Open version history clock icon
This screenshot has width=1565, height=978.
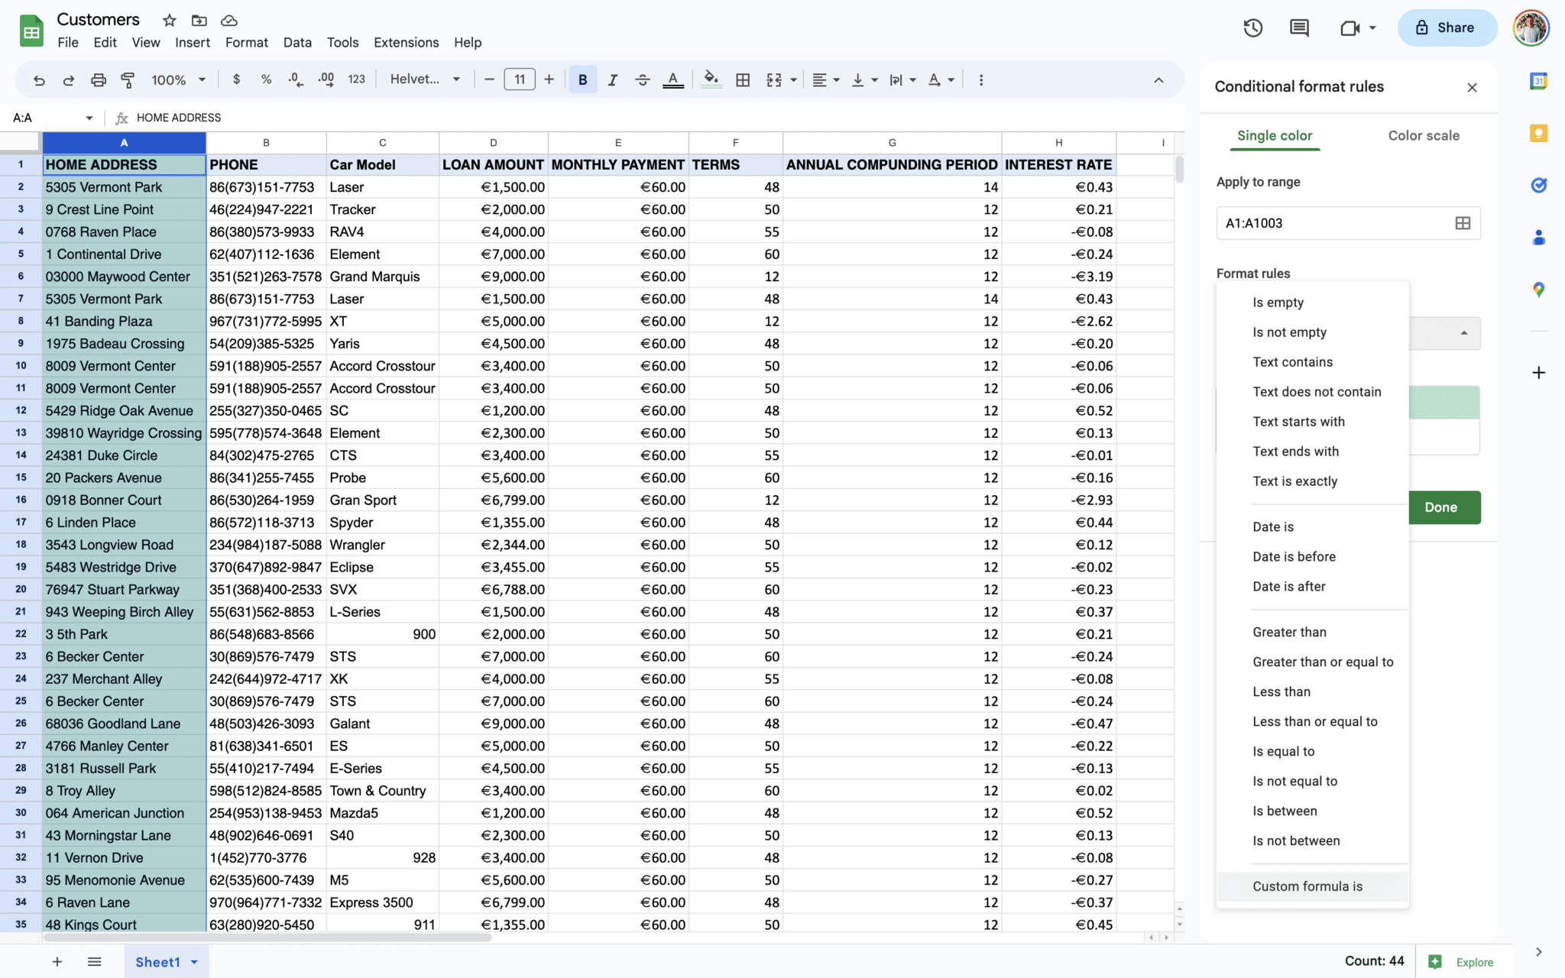coord(1252,28)
